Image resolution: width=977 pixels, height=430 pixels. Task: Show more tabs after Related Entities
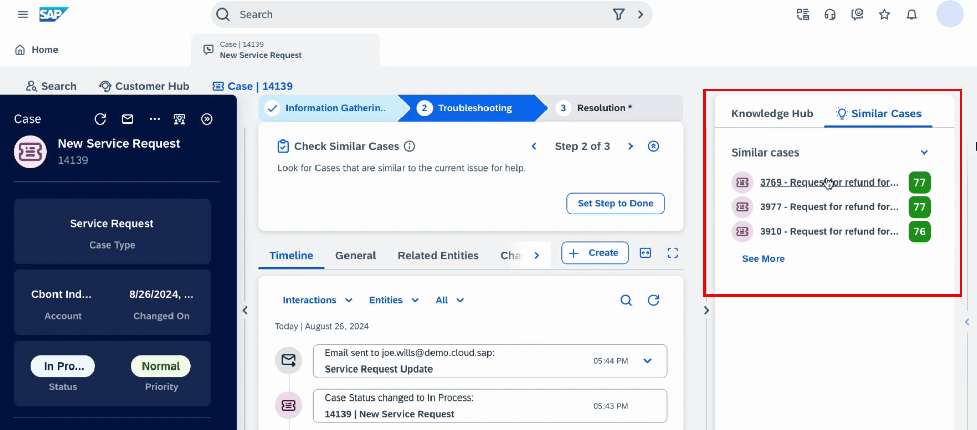(537, 255)
